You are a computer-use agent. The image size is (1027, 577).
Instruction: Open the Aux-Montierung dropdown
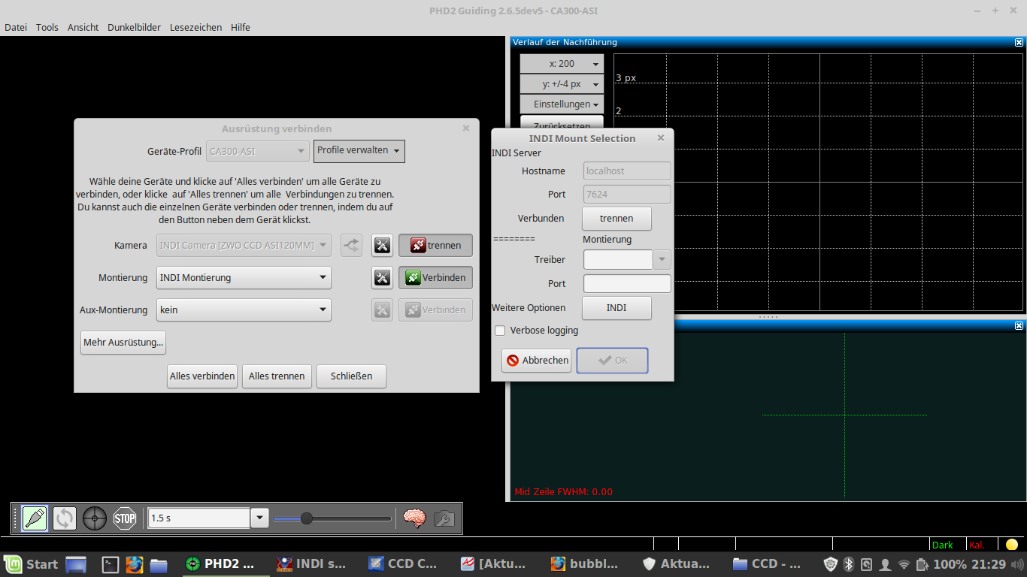tap(244, 310)
